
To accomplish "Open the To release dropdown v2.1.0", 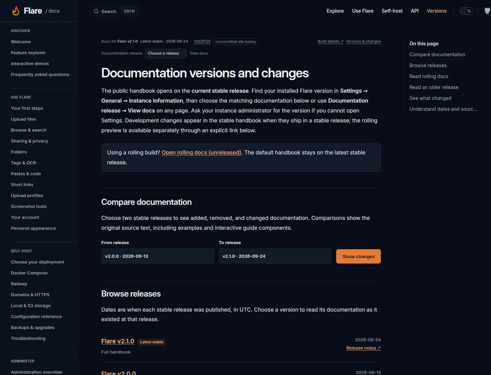I will [275, 256].
